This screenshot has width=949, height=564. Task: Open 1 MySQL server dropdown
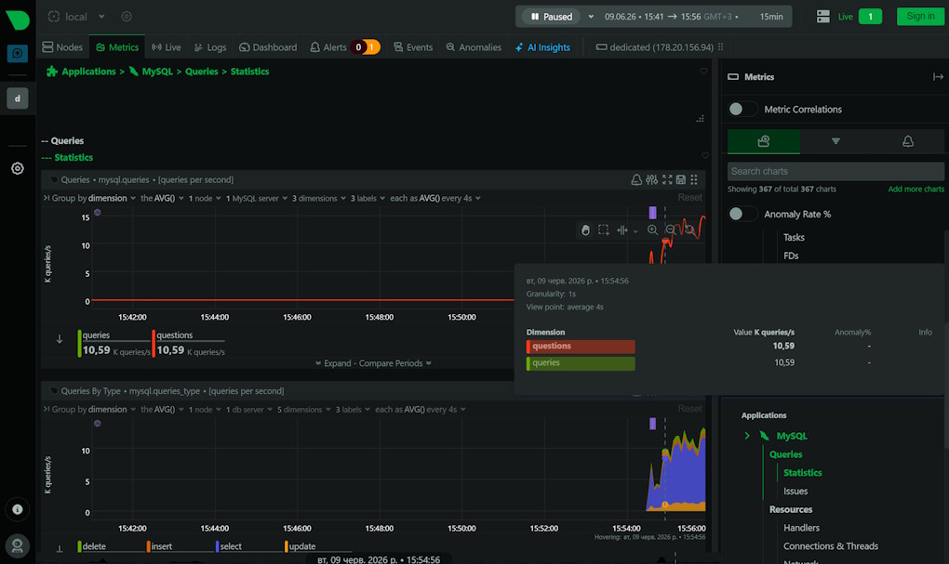257,198
